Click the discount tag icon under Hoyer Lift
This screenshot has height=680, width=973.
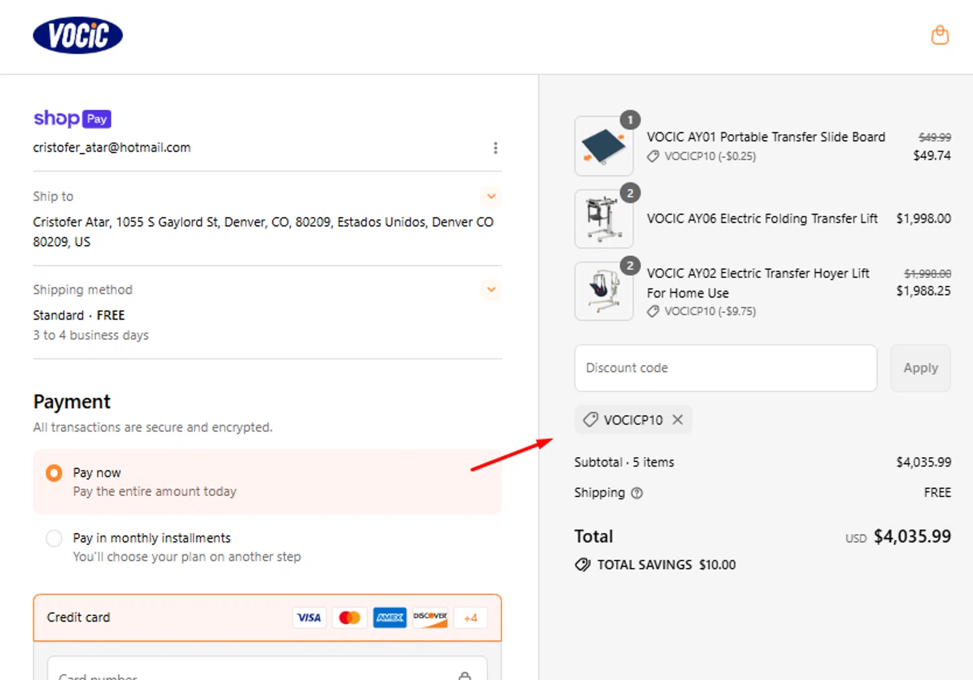[653, 312]
